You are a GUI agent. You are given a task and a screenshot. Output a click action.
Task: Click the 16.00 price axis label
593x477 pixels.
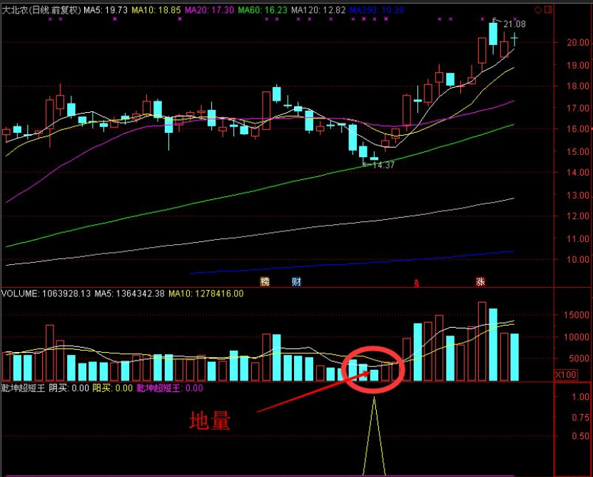pyautogui.click(x=578, y=129)
